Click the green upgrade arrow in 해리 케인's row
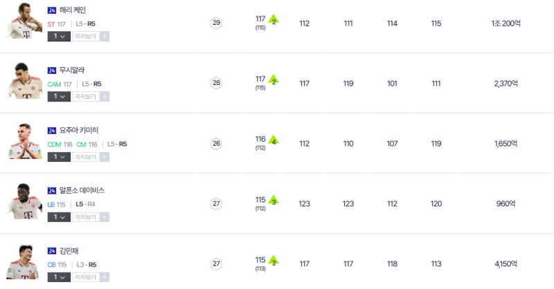Image resolution: width=554 pixels, height=289 pixels. [x=274, y=19]
